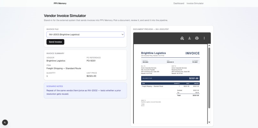The image size is (258, 128).
Task: Click the Brightline Logistics title in the PDF
Action: (x=154, y=53)
